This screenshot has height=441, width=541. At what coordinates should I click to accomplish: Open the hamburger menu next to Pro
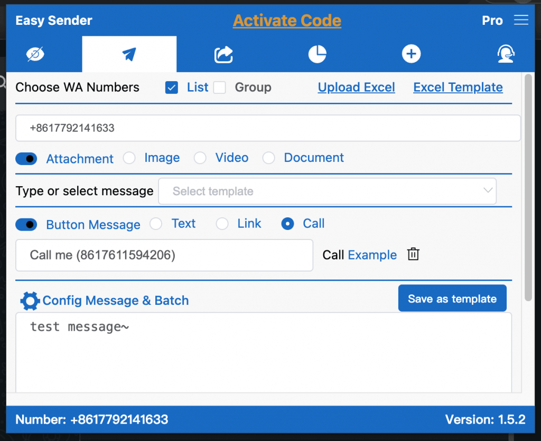point(521,20)
